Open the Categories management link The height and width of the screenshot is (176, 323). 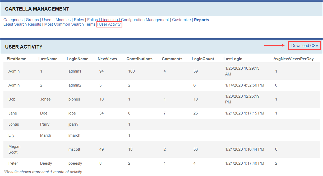click(13, 20)
